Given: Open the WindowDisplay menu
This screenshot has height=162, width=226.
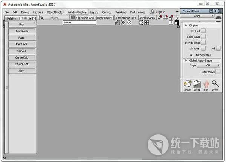Looking at the screenshot, I should (77, 12).
